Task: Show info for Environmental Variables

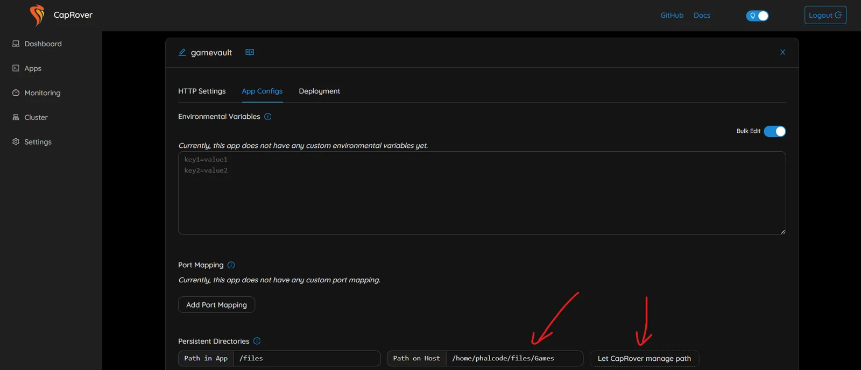Action: pyautogui.click(x=268, y=117)
